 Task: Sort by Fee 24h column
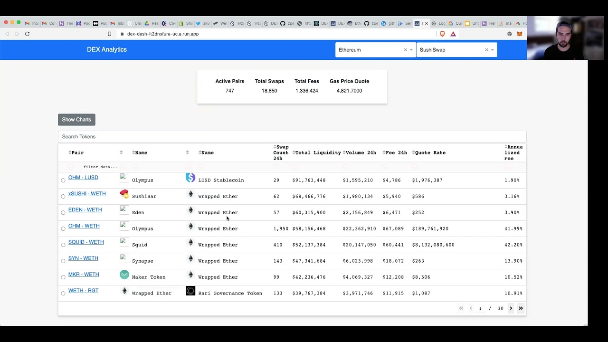pyautogui.click(x=395, y=153)
